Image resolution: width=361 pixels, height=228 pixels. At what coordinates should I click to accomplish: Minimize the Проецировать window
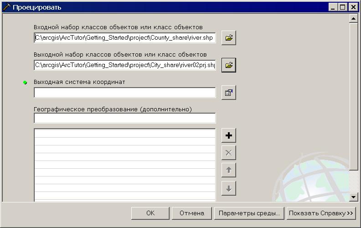point(333,7)
